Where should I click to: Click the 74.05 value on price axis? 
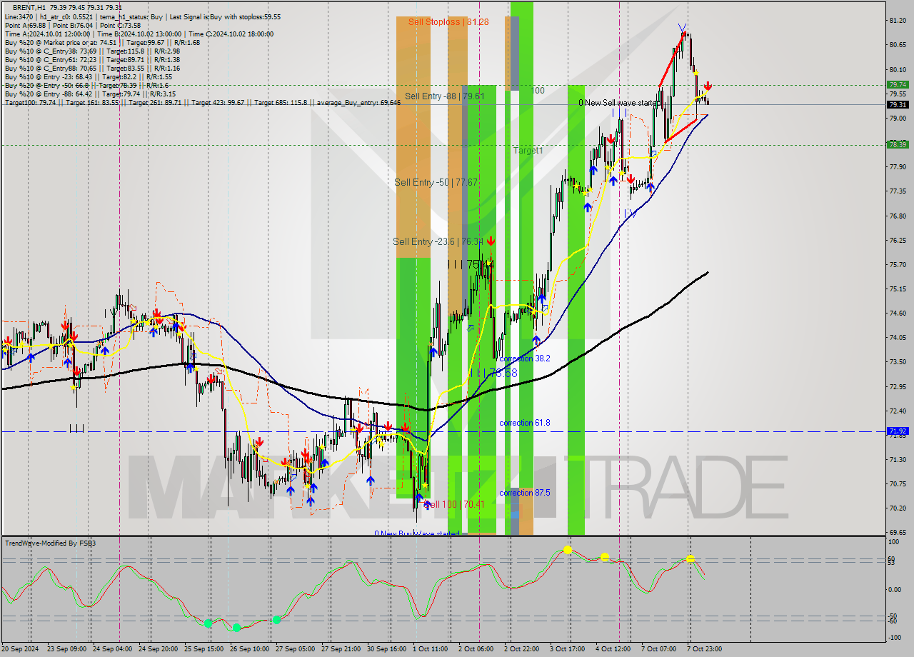pyautogui.click(x=898, y=338)
